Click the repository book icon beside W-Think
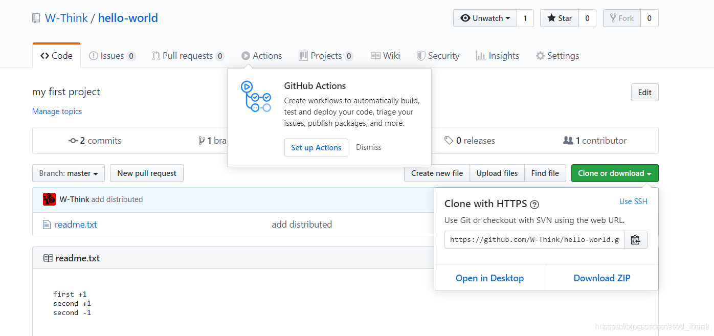714x336 pixels. click(36, 18)
